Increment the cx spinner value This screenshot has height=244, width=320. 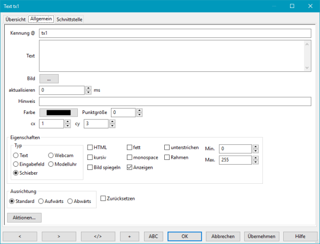coord(67,122)
